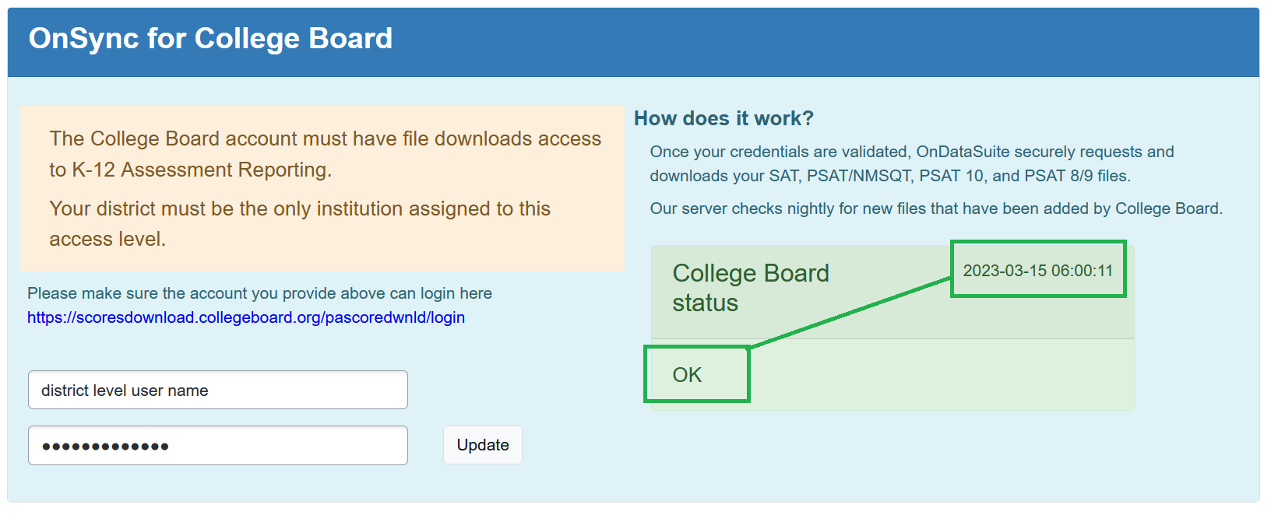Select the district level user name field
The image size is (1278, 515).
(x=217, y=390)
